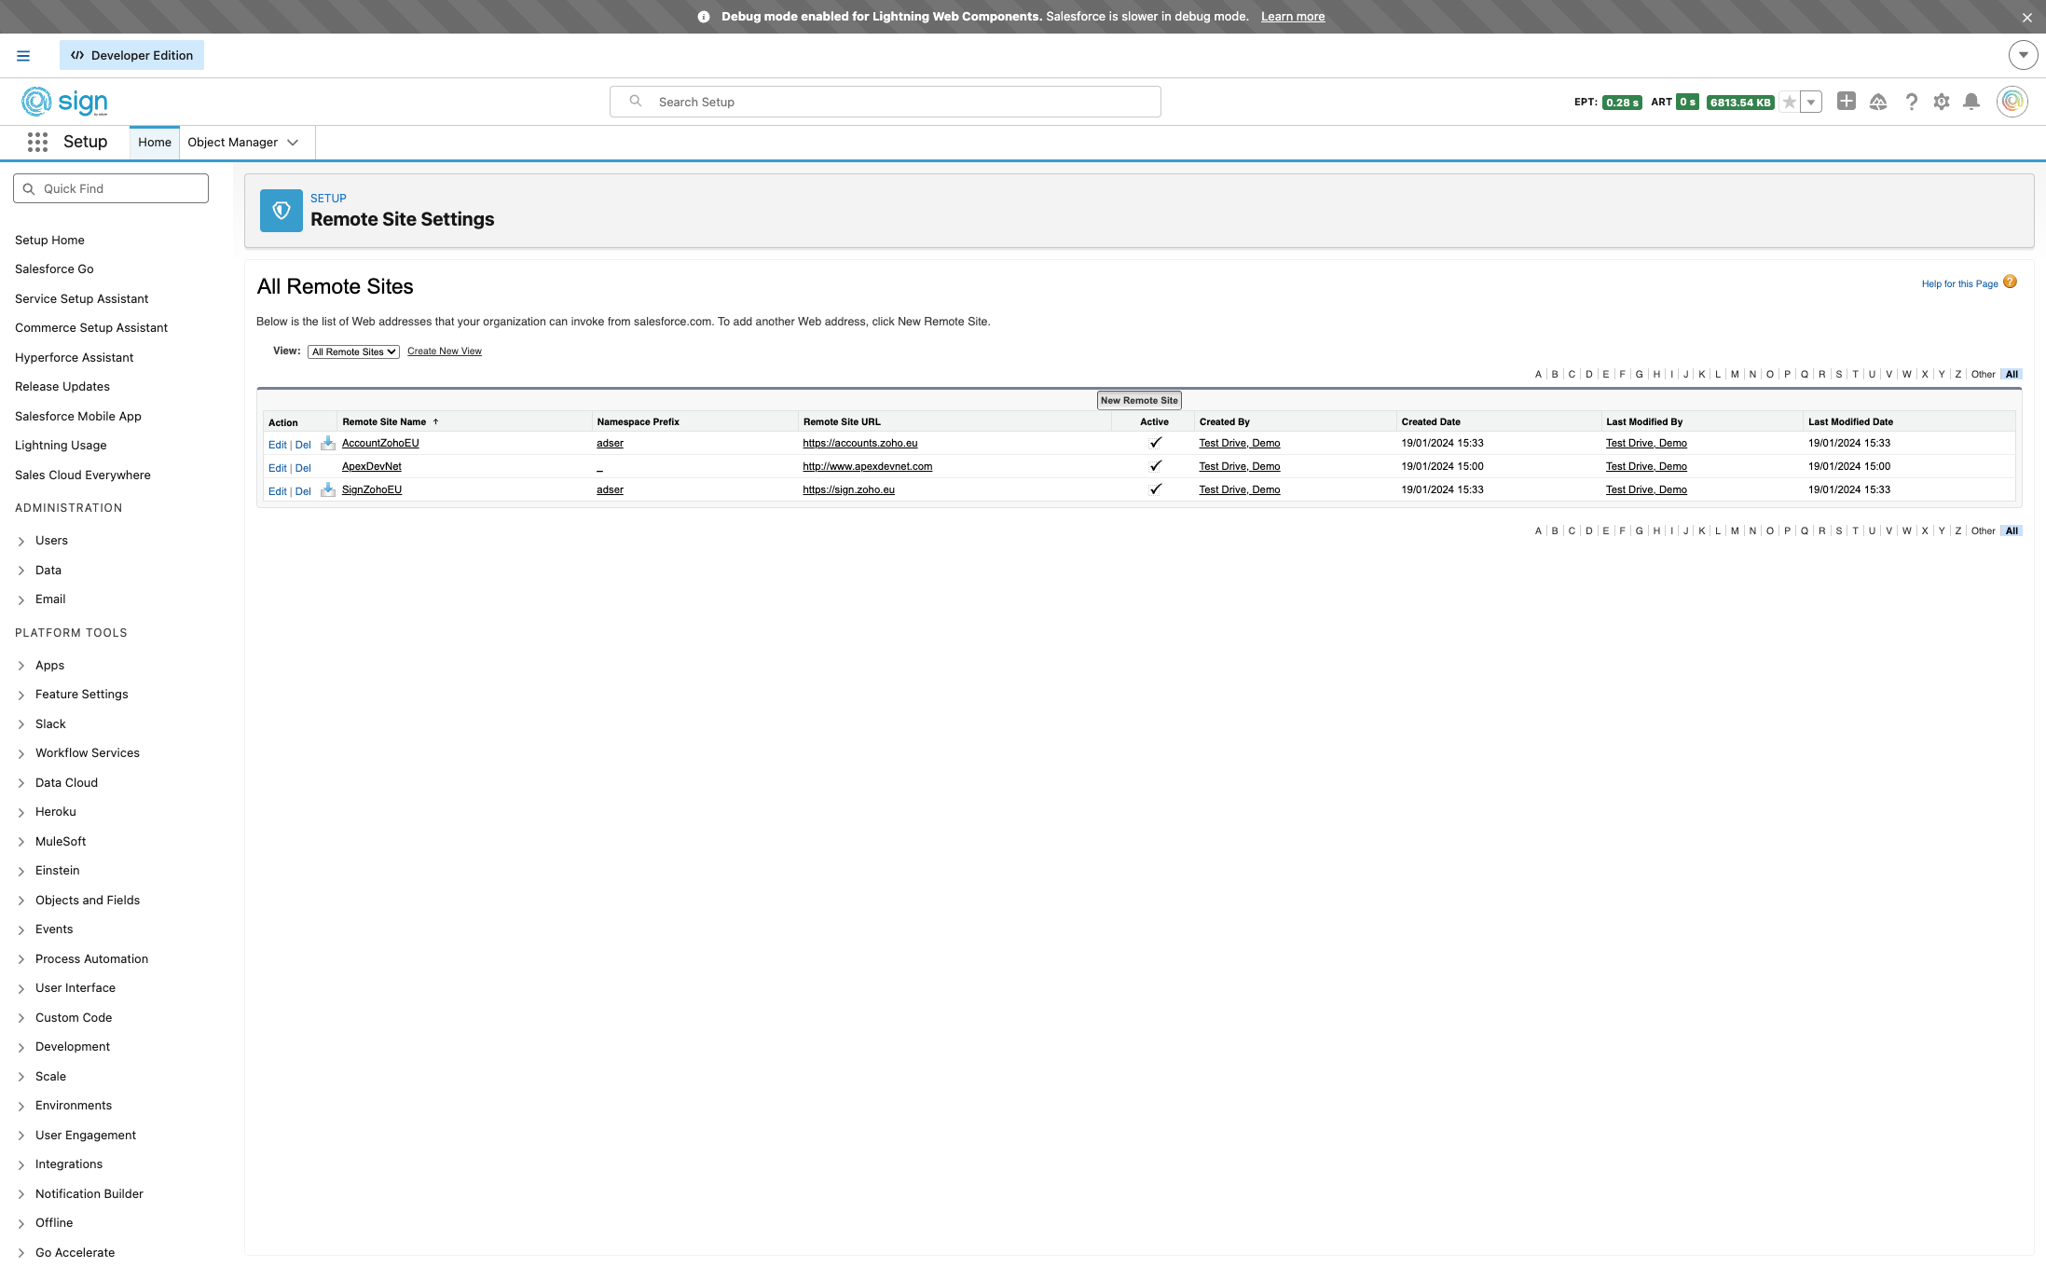Screen dimensions: 2046x1267
Task: Open the App Launcher grid icon
Action: (x=37, y=142)
